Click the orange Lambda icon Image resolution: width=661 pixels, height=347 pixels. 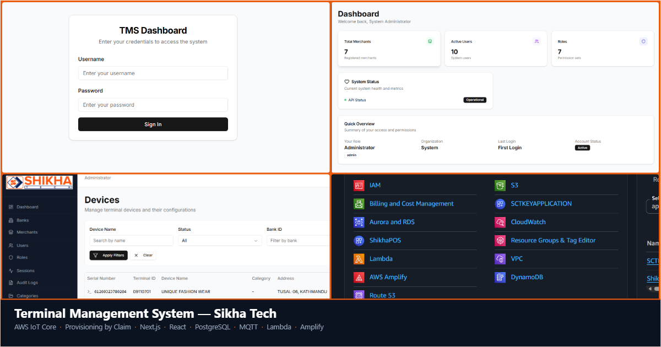pyautogui.click(x=359, y=259)
